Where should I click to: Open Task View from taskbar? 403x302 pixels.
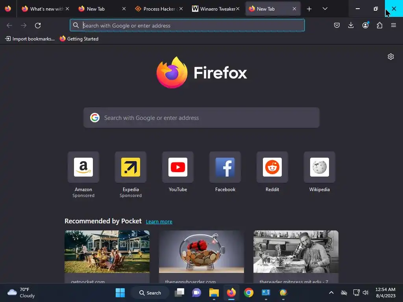tap(179, 293)
